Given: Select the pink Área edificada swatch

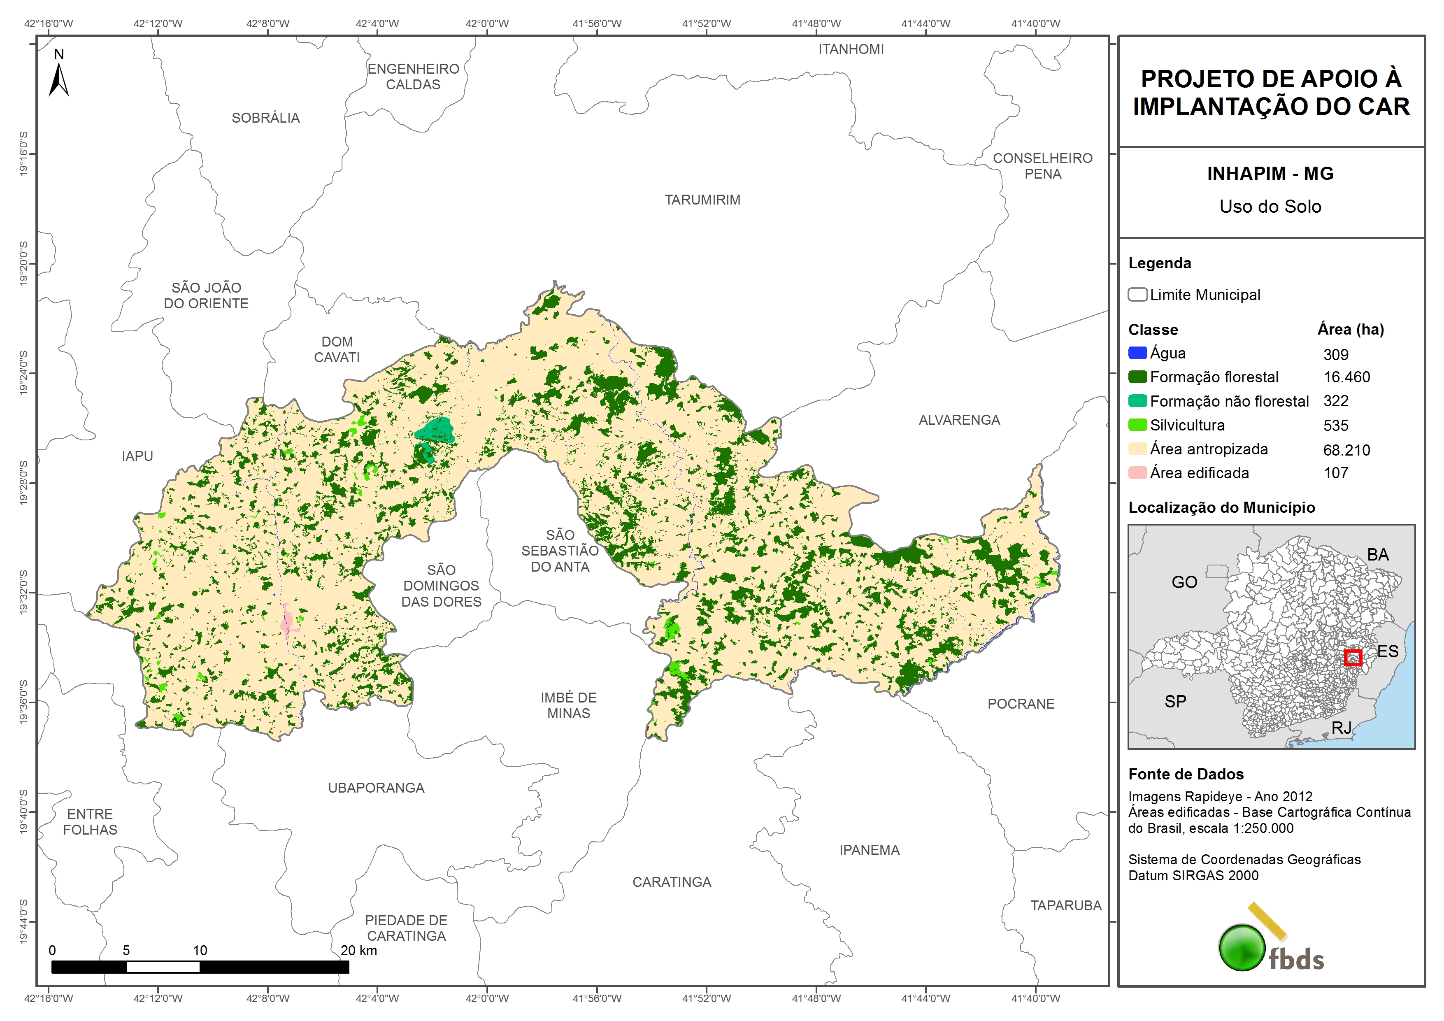Looking at the screenshot, I should point(1137,472).
